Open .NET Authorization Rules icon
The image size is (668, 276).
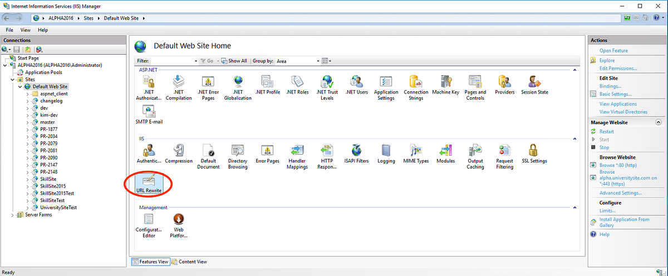coord(149,88)
